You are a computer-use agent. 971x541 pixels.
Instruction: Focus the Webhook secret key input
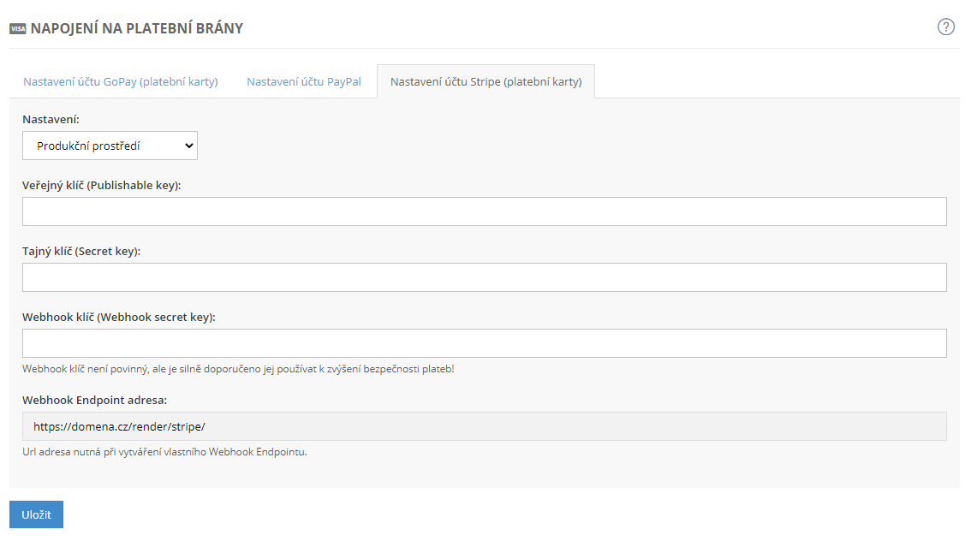tap(484, 343)
